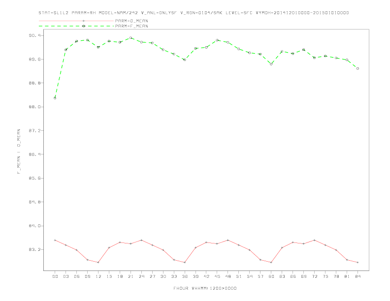Image resolution: width=390 pixels, height=301 pixels.
Task: Click x-axis tick label 51
Action: point(239,276)
